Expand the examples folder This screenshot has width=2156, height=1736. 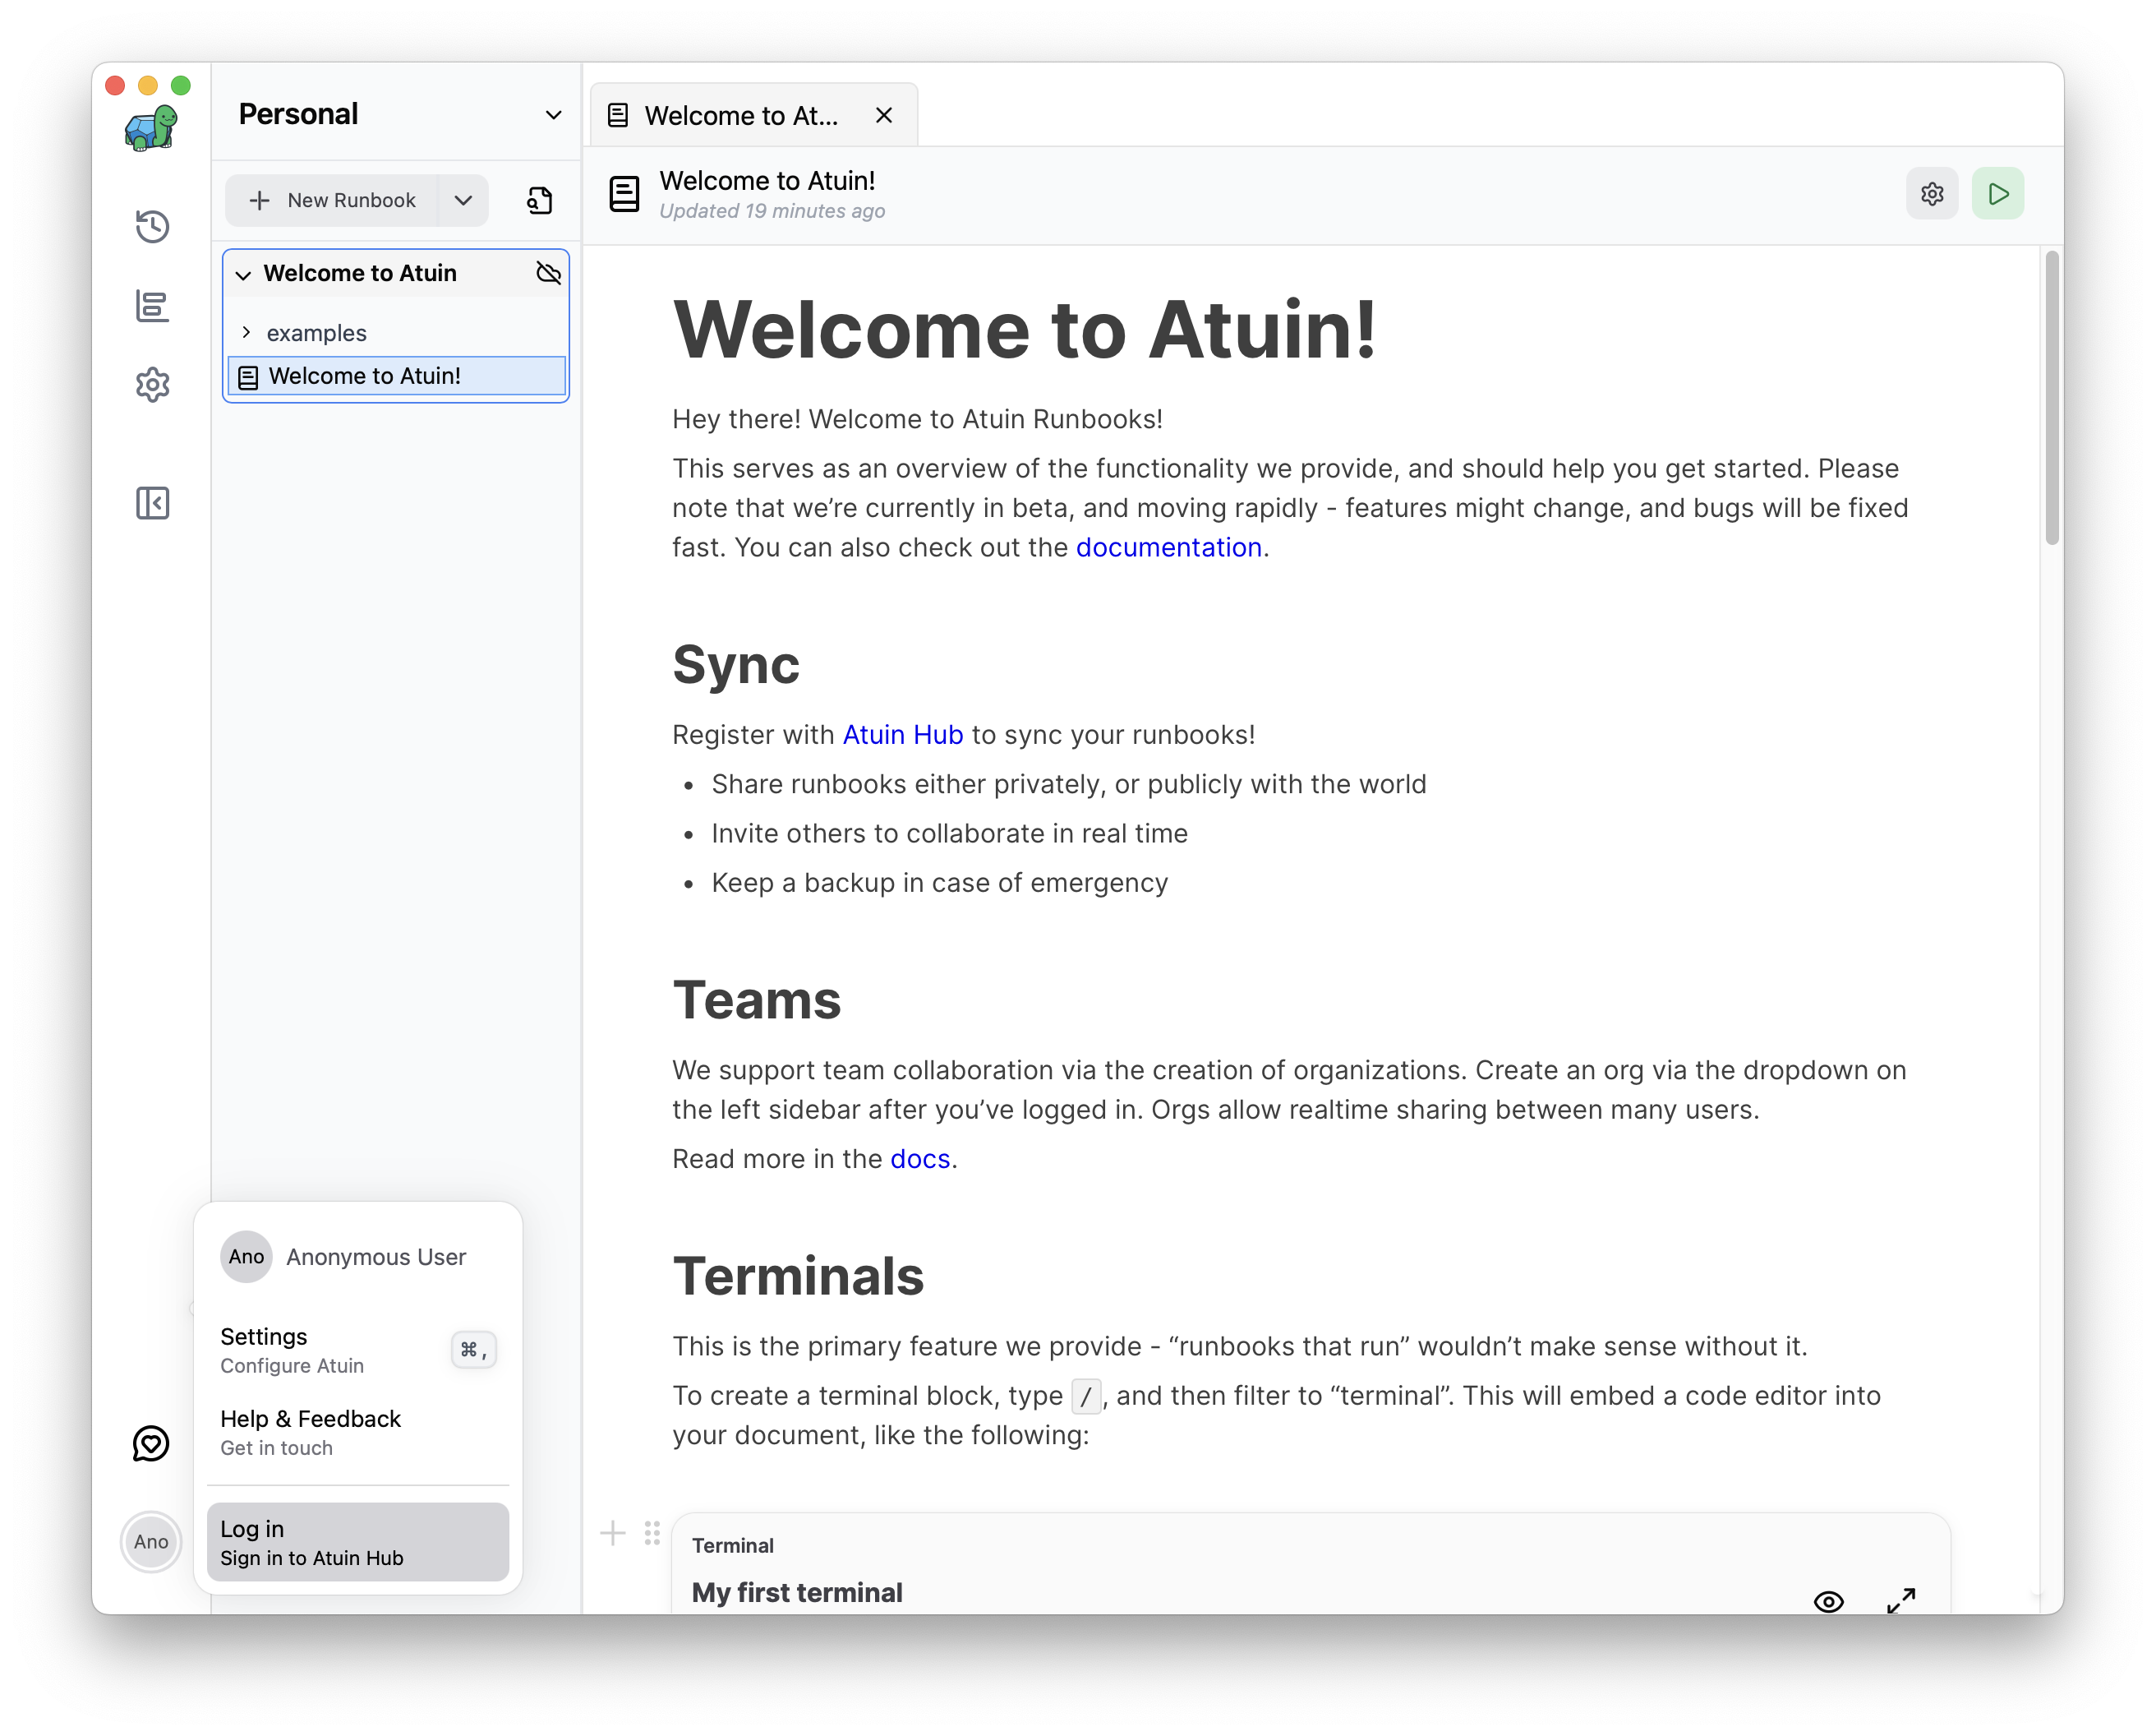(246, 332)
